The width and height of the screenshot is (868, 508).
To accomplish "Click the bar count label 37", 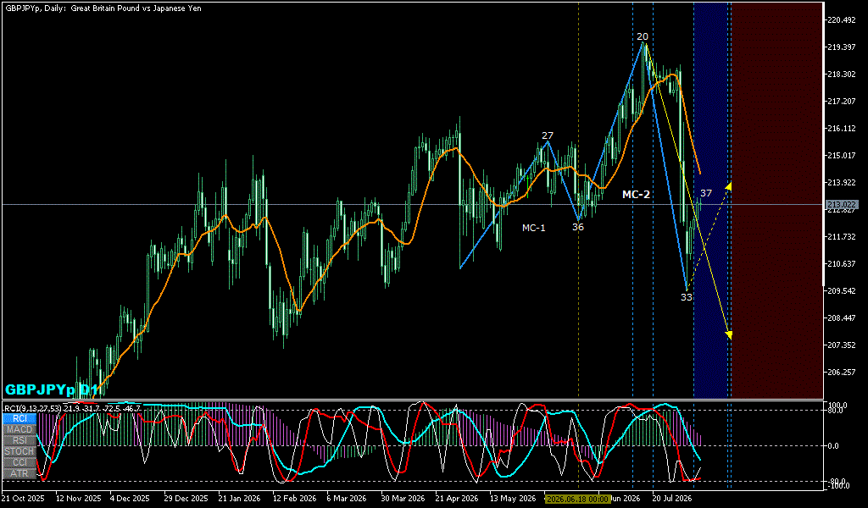I will 706,193.
